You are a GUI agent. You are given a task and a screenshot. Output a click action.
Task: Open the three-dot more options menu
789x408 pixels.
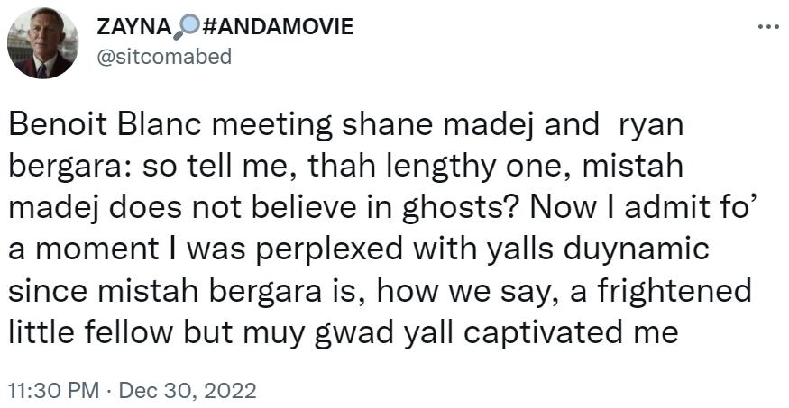point(767,27)
